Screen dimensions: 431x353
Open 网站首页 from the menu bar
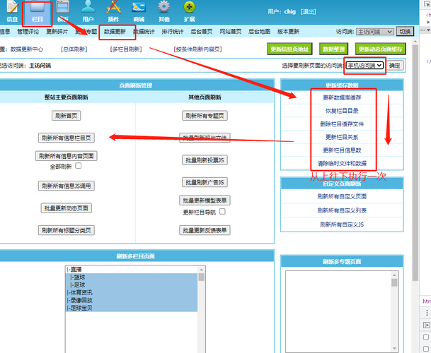point(231,32)
